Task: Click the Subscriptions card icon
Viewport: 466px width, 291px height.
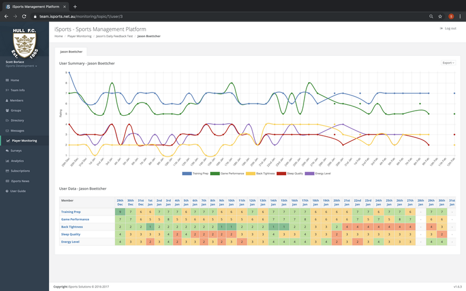Action: tap(7, 171)
